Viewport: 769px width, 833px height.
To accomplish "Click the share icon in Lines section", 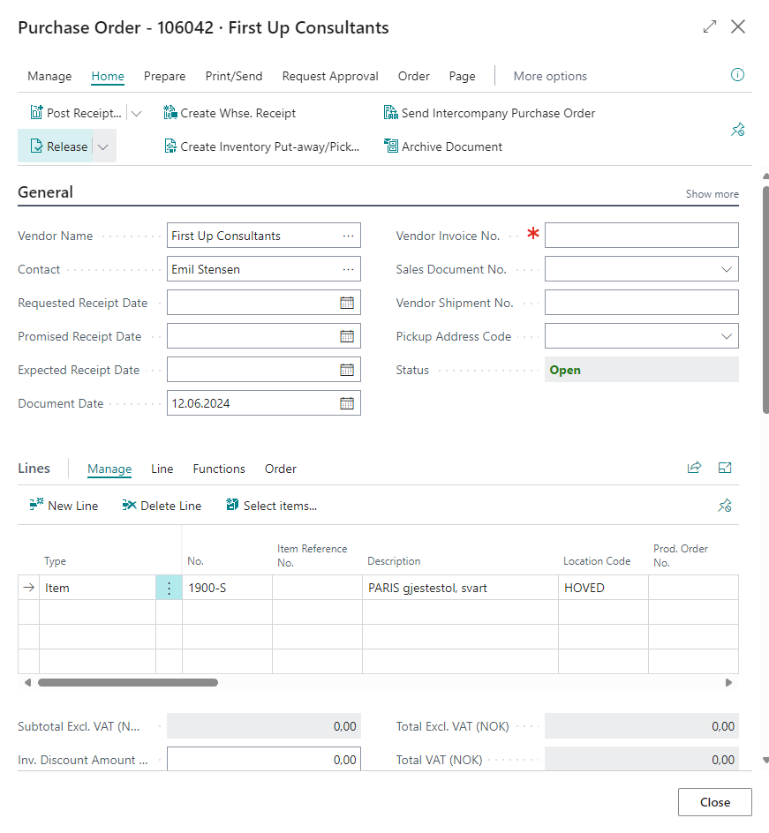I will coord(694,468).
